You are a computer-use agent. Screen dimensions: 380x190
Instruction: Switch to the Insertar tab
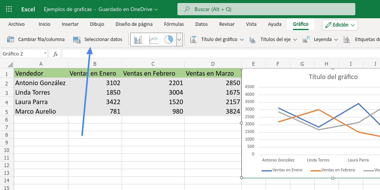[x=70, y=24]
